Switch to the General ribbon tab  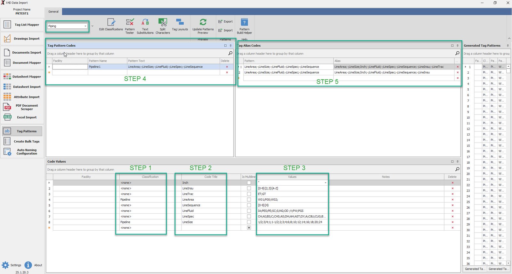pyautogui.click(x=53, y=11)
